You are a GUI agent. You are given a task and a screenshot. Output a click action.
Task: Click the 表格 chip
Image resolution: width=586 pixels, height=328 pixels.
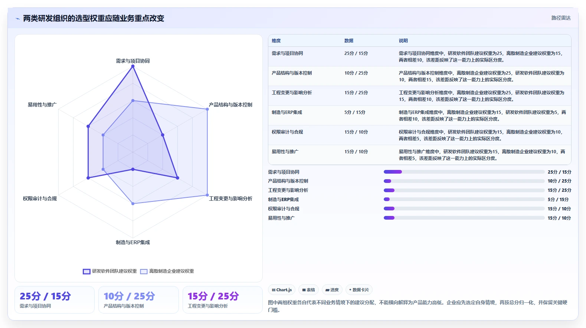tap(308, 290)
